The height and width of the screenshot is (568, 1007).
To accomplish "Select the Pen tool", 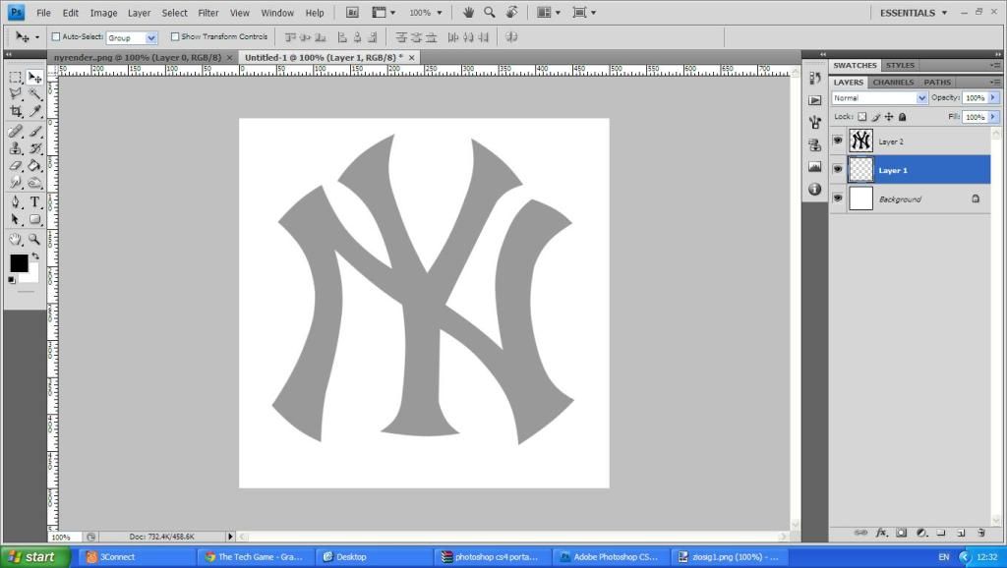I will click(x=16, y=202).
